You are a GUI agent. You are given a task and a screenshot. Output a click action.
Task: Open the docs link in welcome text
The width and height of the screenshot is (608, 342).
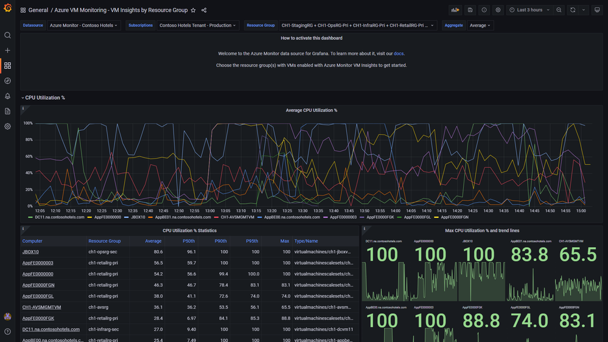click(x=399, y=54)
